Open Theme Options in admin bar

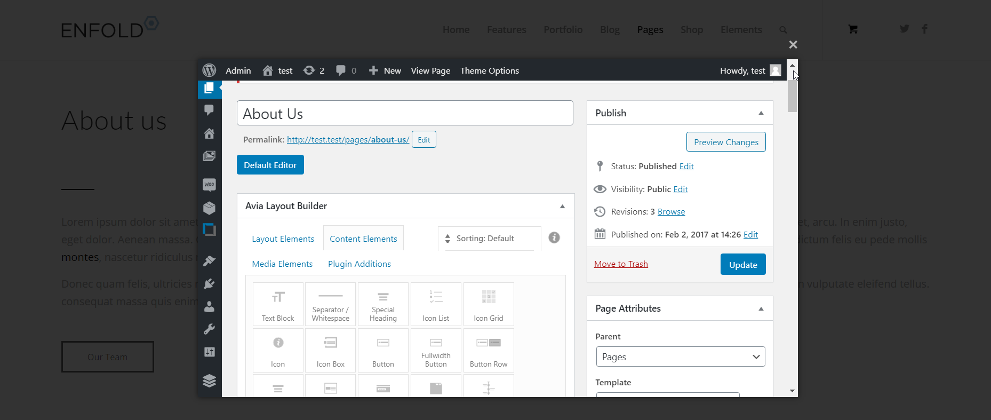pos(490,70)
